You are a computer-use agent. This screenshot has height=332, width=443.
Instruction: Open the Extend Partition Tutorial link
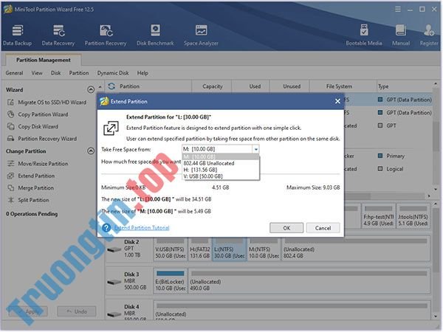(x=142, y=227)
